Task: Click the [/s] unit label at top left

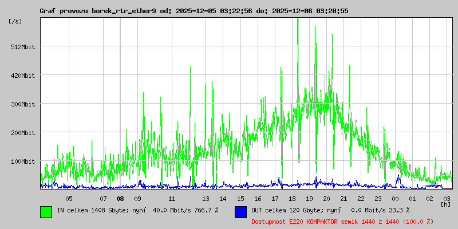Action: 15,21
